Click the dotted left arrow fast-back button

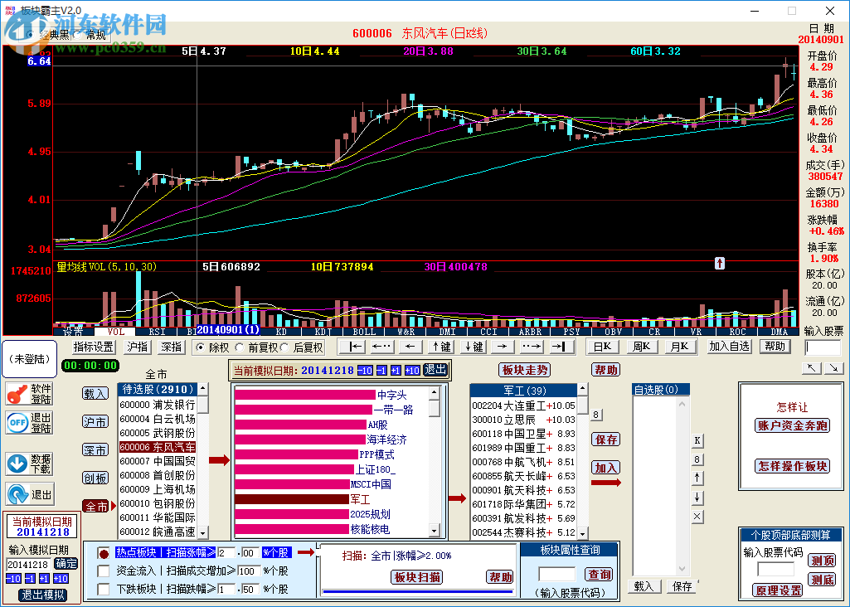pos(381,347)
